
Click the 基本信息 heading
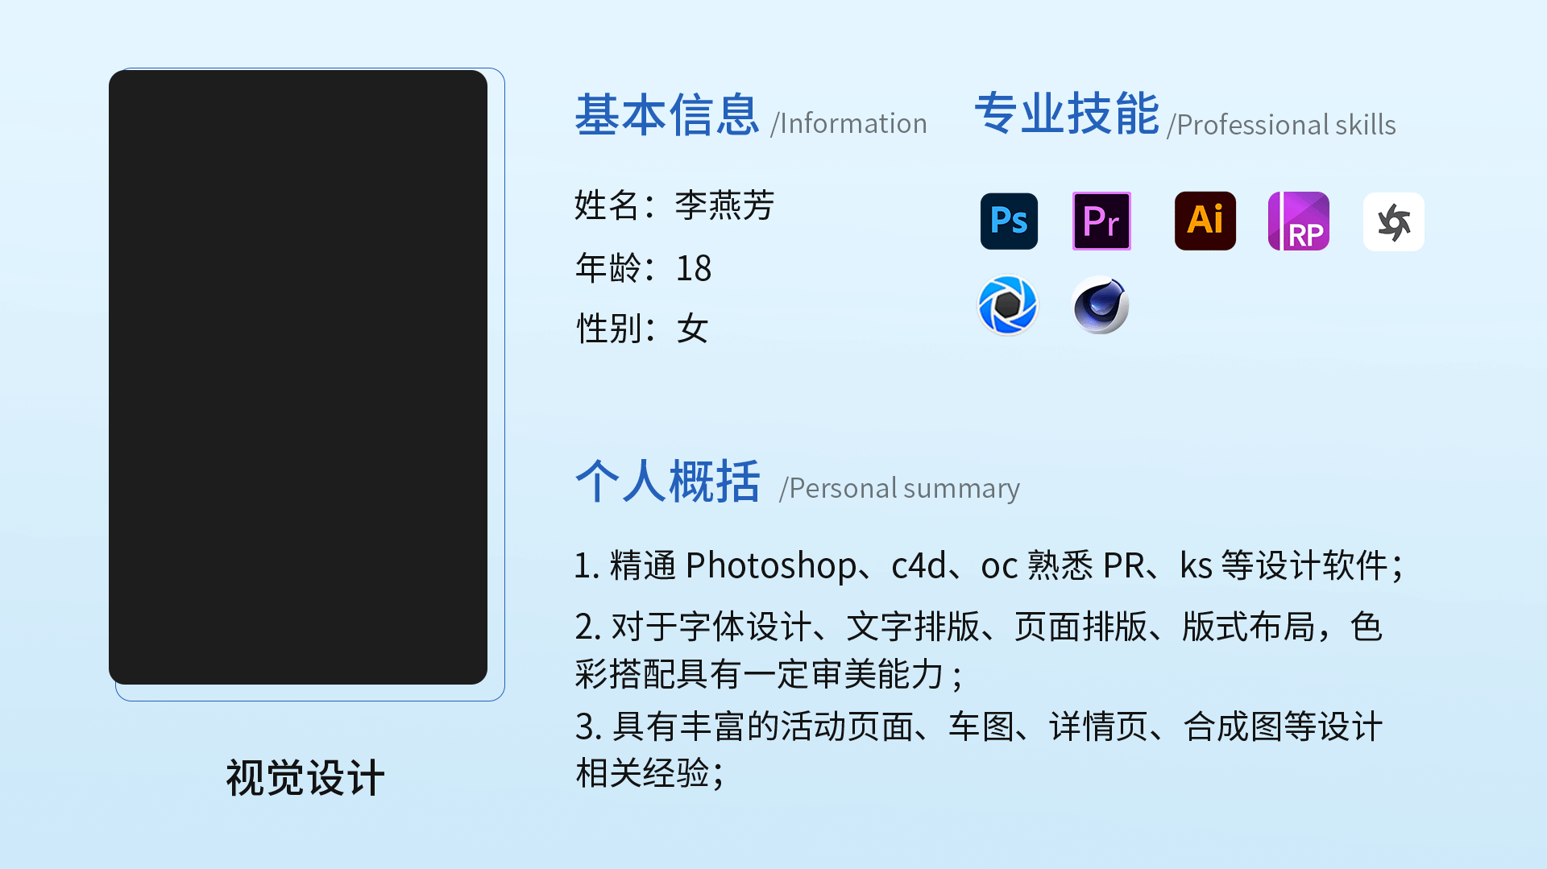coord(667,115)
